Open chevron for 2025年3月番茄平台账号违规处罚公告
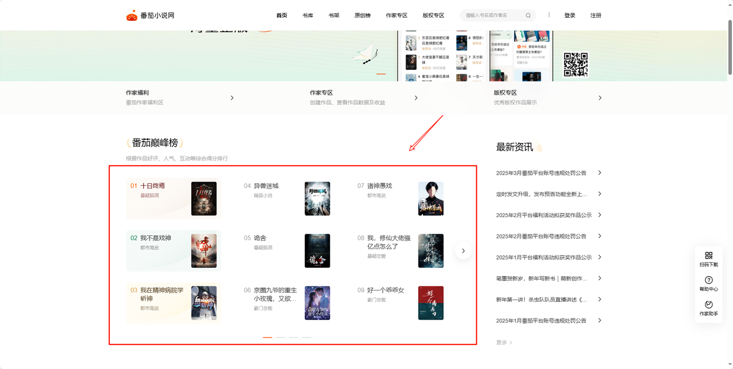733x369 pixels. [600, 172]
